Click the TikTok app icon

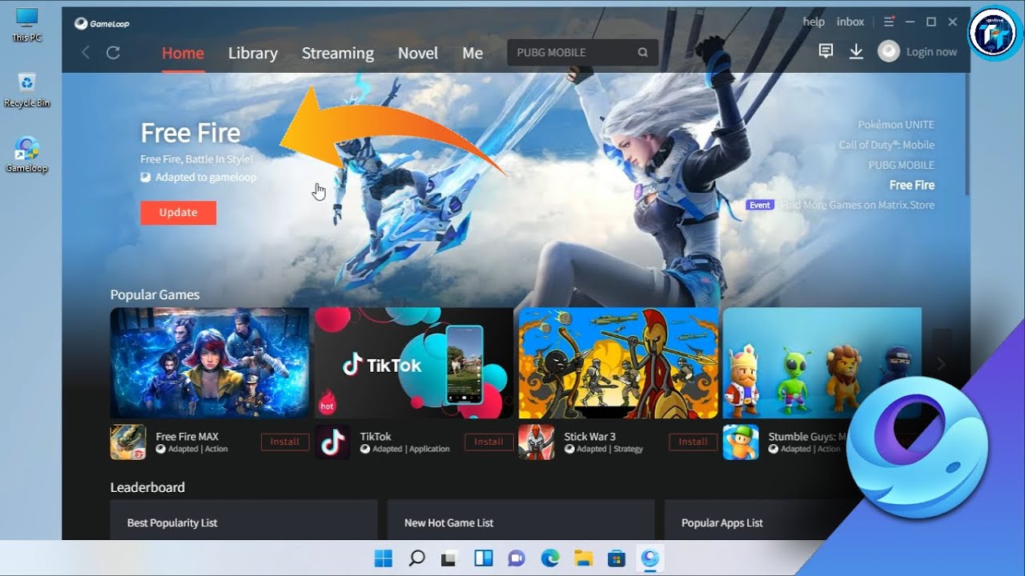pyautogui.click(x=332, y=442)
